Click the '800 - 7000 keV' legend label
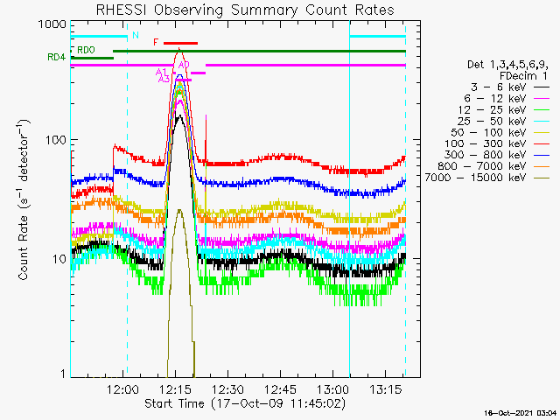 click(482, 166)
